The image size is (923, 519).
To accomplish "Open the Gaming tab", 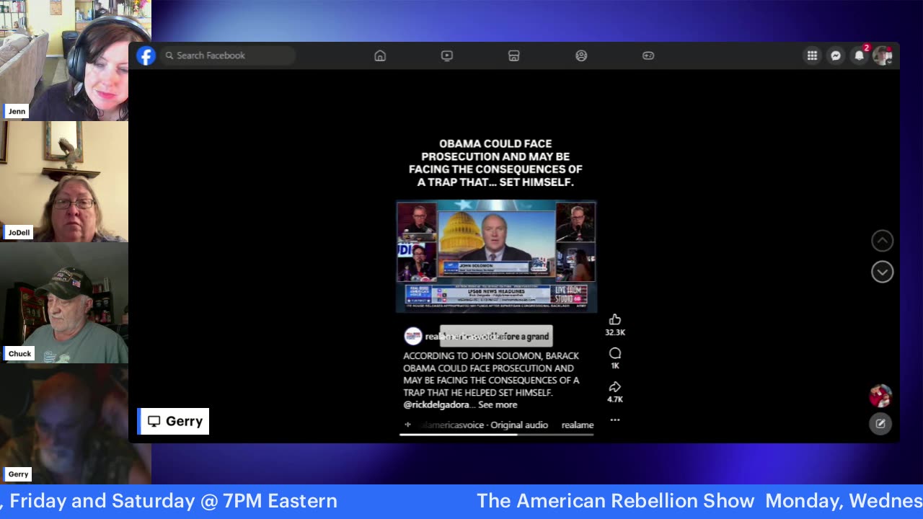I will [648, 56].
